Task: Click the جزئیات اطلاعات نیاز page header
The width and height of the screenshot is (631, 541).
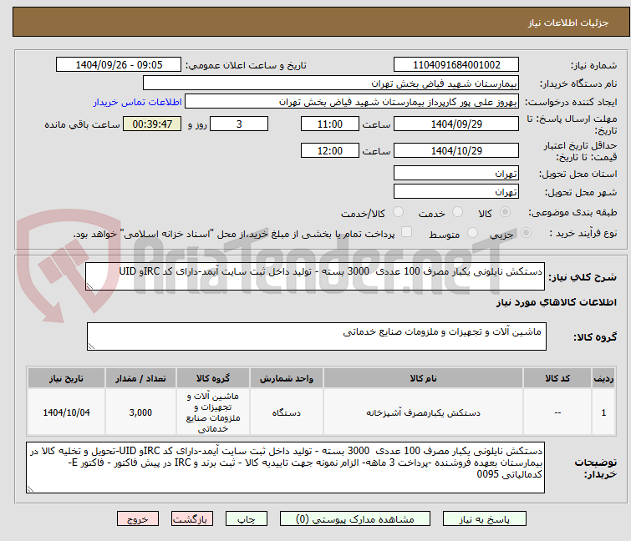Action: [567, 23]
